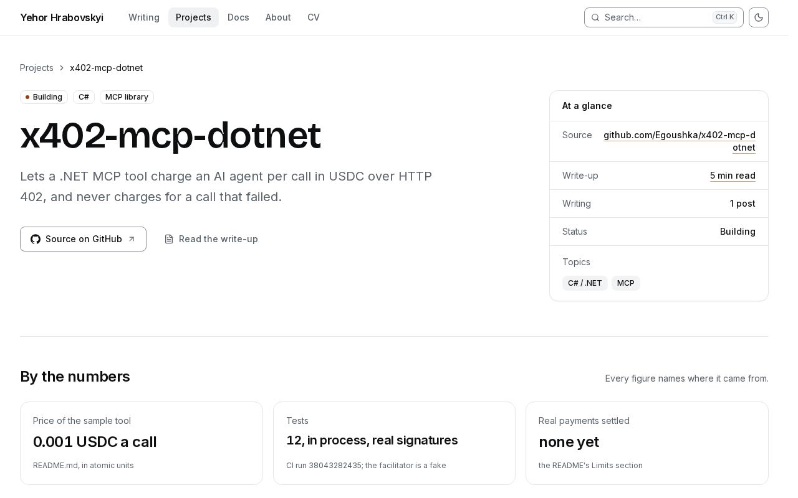The width and height of the screenshot is (798, 498).
Task: Click the Source on GitHub button
Action: 83,239
